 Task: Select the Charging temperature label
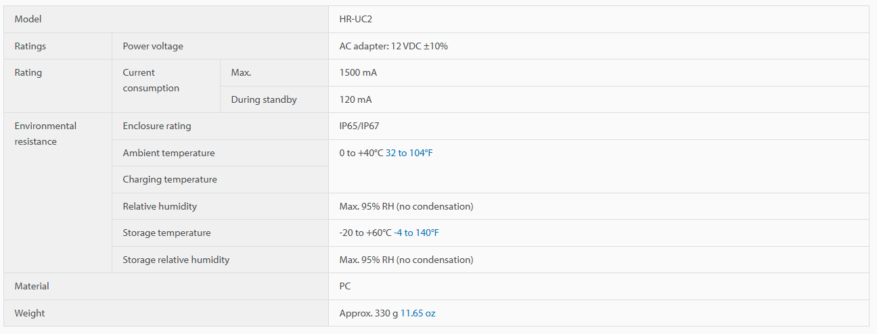[170, 179]
